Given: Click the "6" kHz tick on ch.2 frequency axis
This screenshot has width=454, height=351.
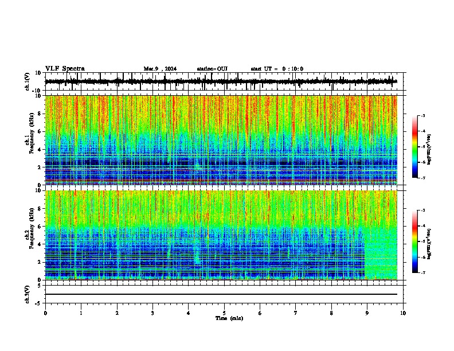Looking at the screenshot, I should (x=40, y=227).
